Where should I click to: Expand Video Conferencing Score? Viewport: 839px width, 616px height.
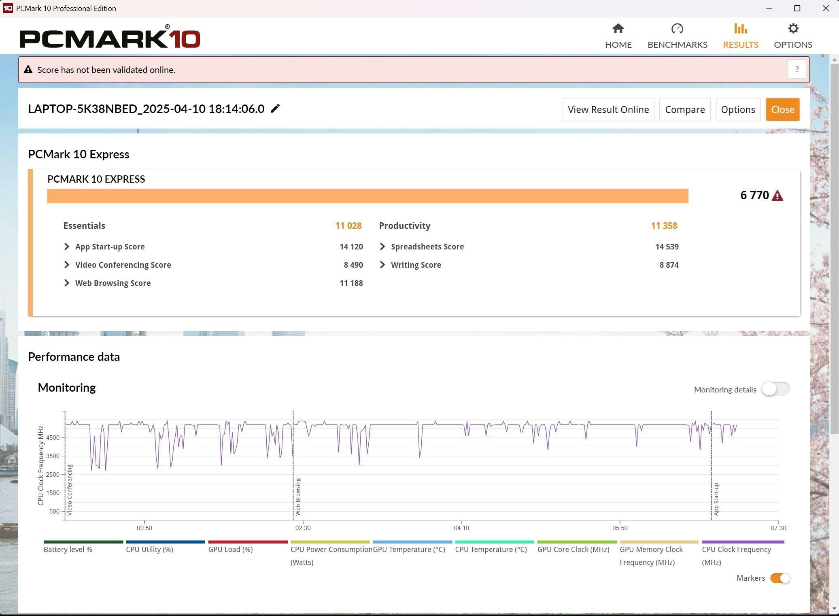tap(67, 265)
